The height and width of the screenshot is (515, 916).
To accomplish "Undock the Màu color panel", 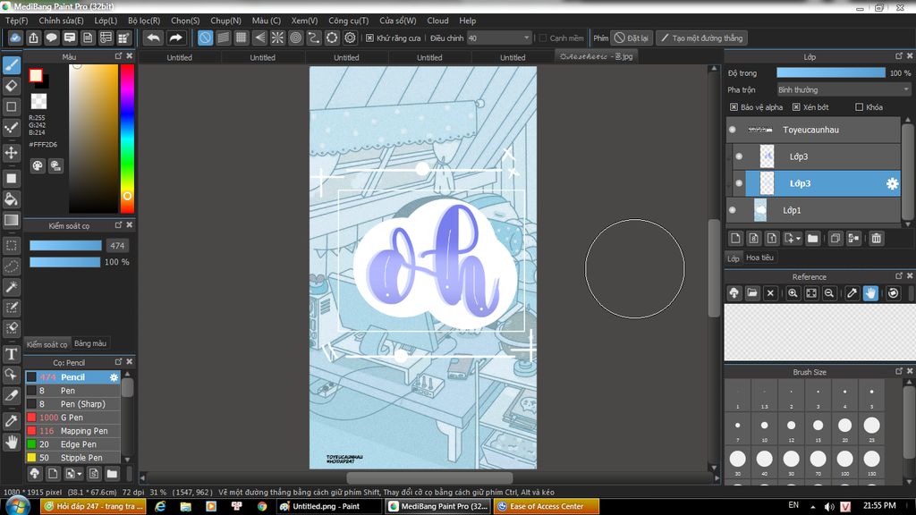I will coord(119,56).
